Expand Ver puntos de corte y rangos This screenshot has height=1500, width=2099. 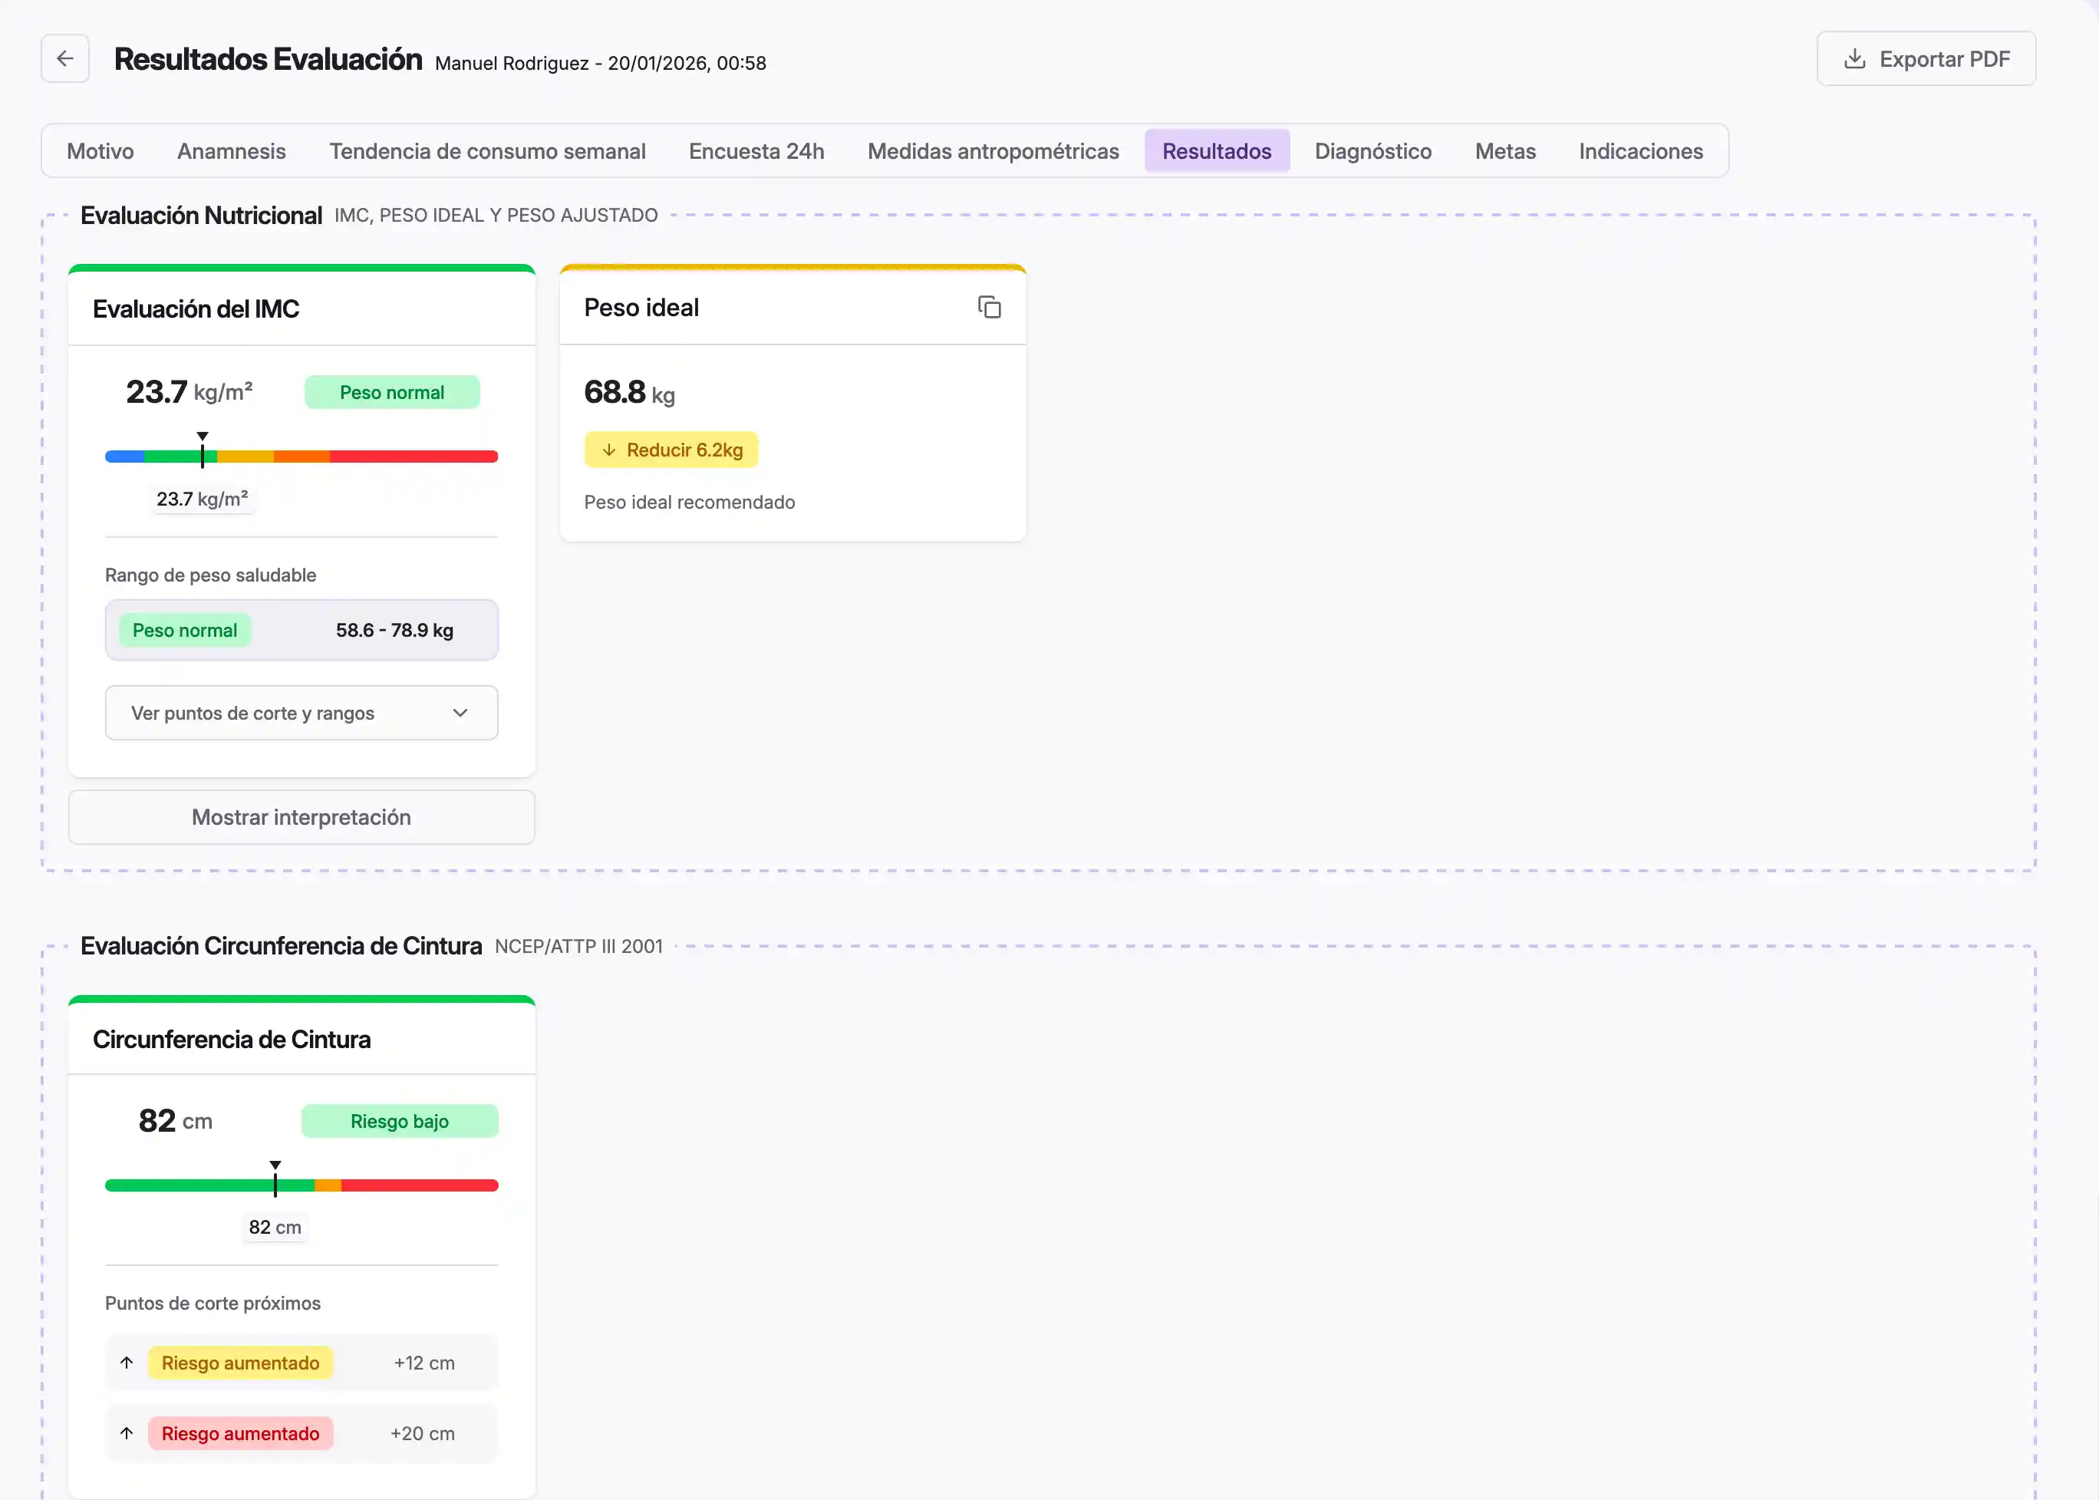click(301, 712)
